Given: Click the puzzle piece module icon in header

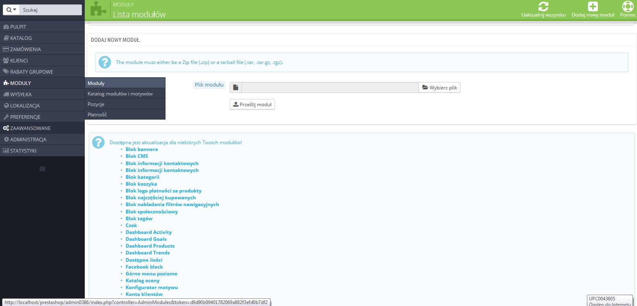Looking at the screenshot, I should pyautogui.click(x=98, y=9).
